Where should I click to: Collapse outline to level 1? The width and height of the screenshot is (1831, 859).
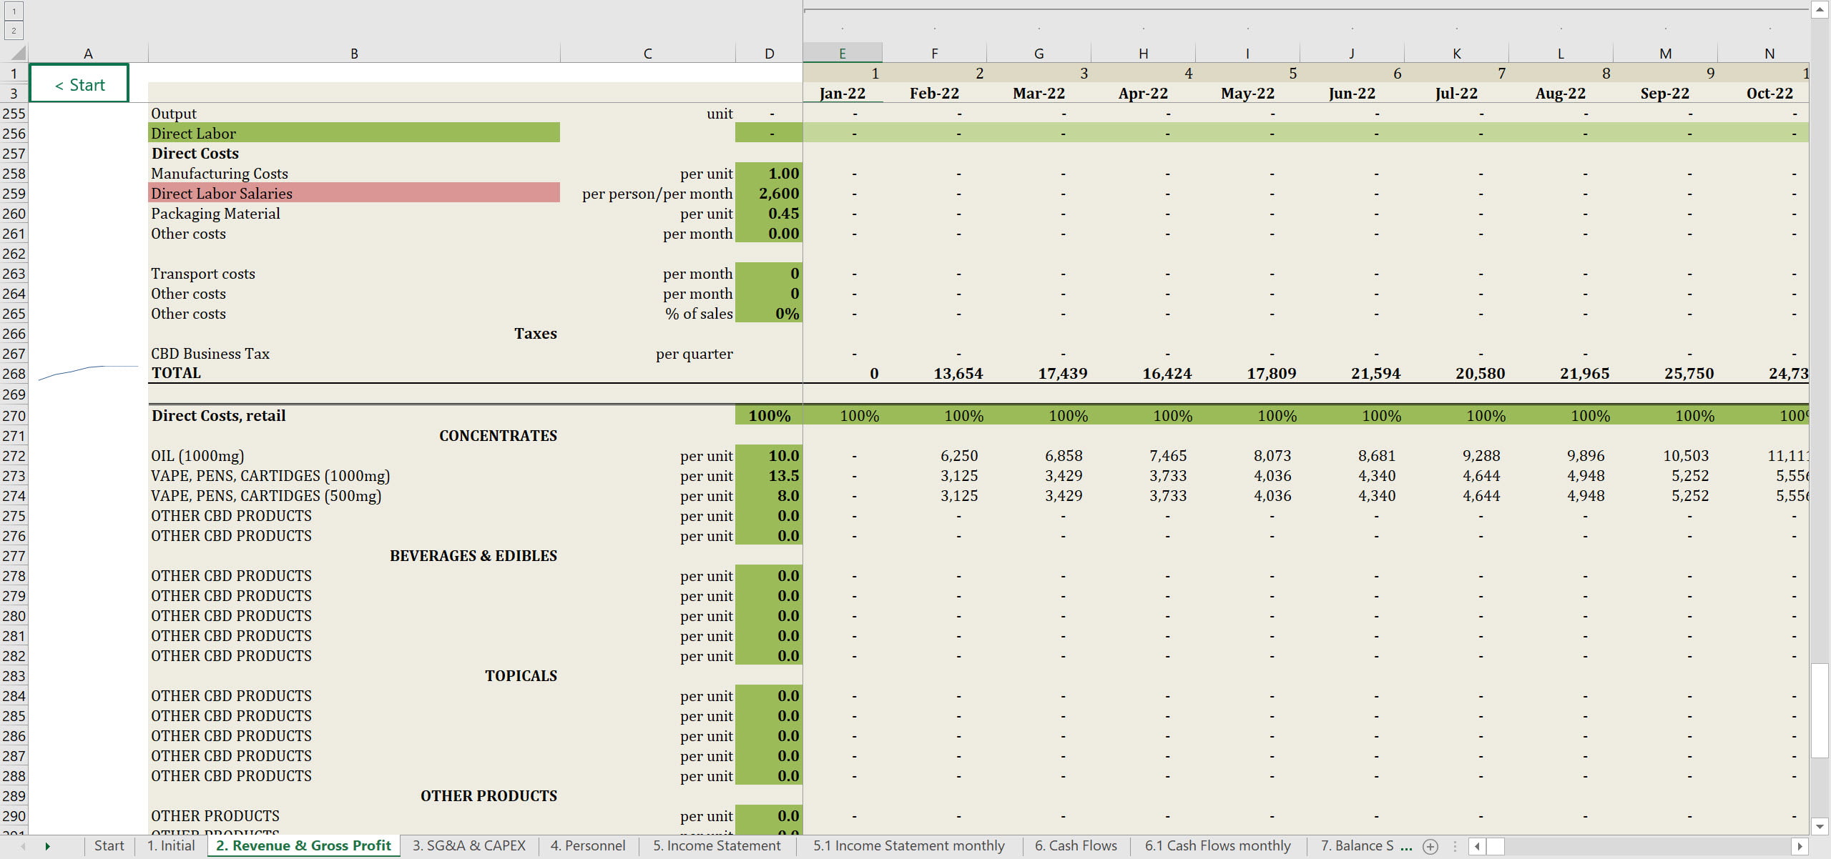pos(14,11)
